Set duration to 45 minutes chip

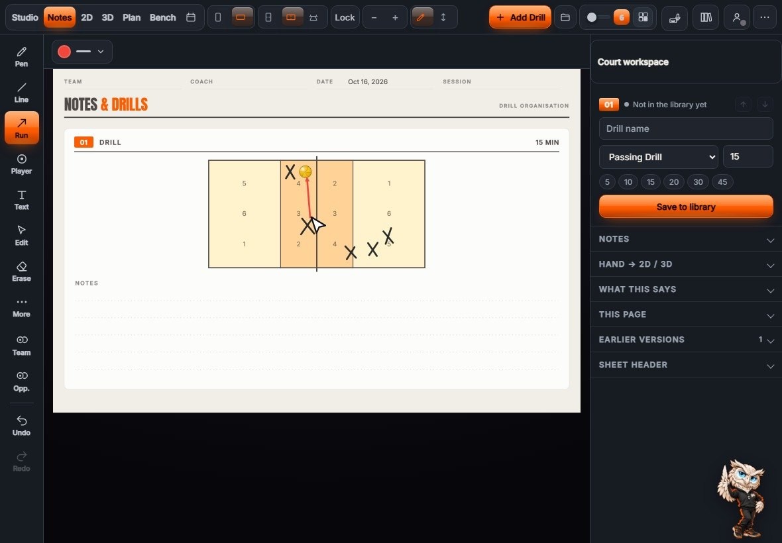pos(722,182)
